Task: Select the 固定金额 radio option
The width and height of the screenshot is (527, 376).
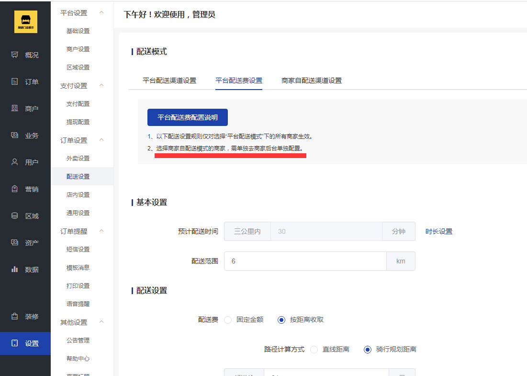Action: 228,320
